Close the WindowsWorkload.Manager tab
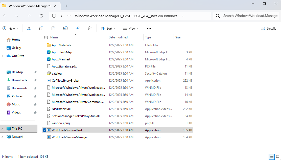The image size is (281, 160). point(55,6)
